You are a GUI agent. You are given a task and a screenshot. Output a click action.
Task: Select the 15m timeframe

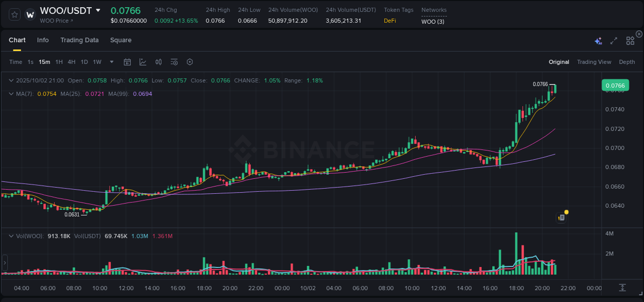(44, 62)
